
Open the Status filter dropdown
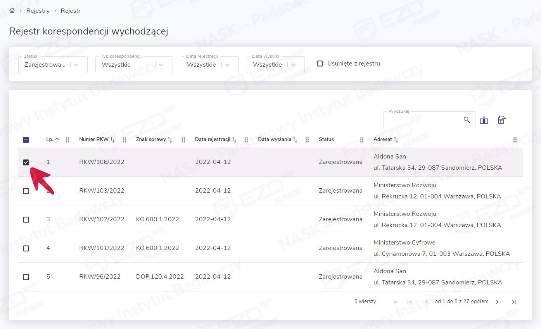[76, 65]
